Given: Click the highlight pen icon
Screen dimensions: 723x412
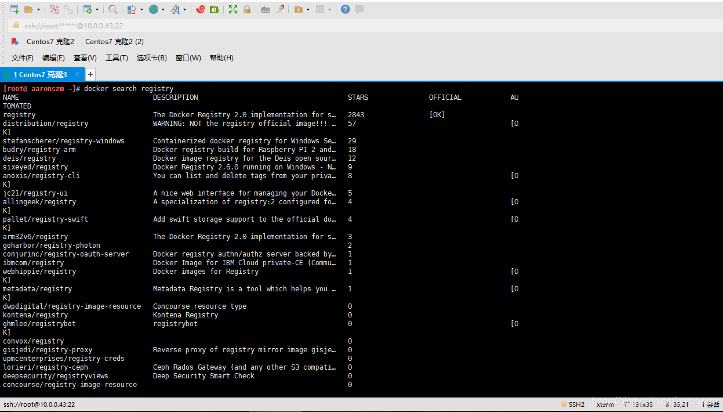Looking at the screenshot, I should [x=280, y=9].
